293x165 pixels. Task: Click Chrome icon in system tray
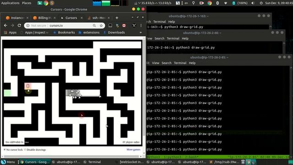210,3
